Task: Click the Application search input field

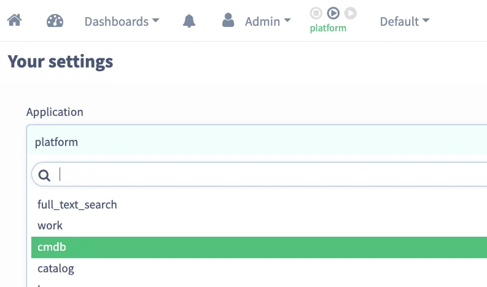Action: point(260,174)
